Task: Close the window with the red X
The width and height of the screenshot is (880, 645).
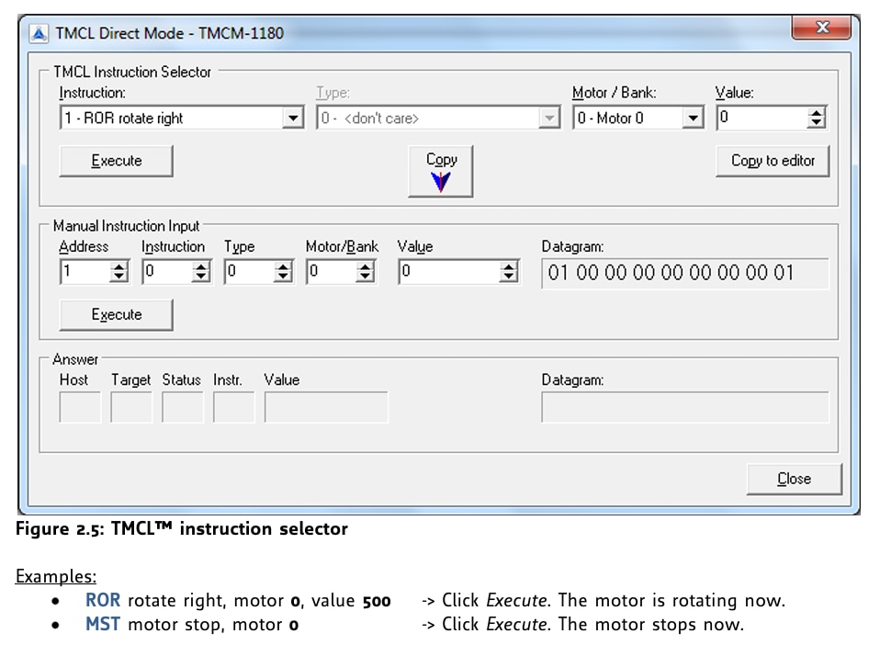Action: (x=821, y=29)
